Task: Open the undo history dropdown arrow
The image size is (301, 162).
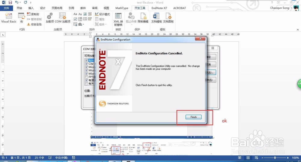Action: (20, 2)
